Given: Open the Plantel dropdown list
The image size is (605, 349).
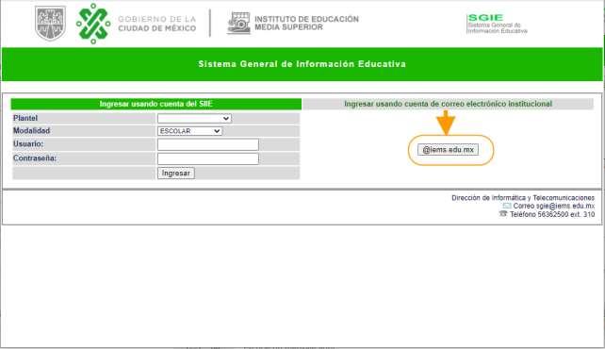Looking at the screenshot, I should [x=194, y=119].
